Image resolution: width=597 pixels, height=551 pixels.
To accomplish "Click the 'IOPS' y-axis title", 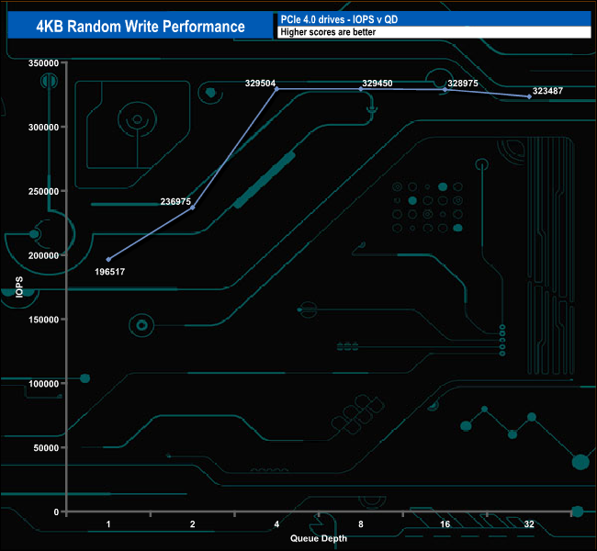I will [19, 287].
